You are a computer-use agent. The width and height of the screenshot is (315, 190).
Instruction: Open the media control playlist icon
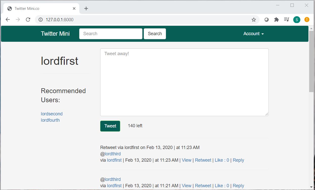286,19
